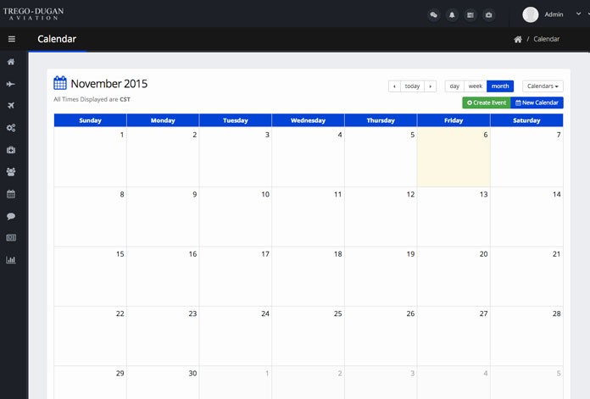Screen dimensions: 590x399
Task: Open the speech bubble messages sidebar icon
Action: 11,216
